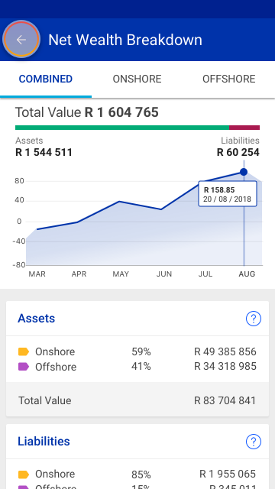This screenshot has width=275, height=489.
Task: Click the MAY label on chart axis
Action: [121, 274]
